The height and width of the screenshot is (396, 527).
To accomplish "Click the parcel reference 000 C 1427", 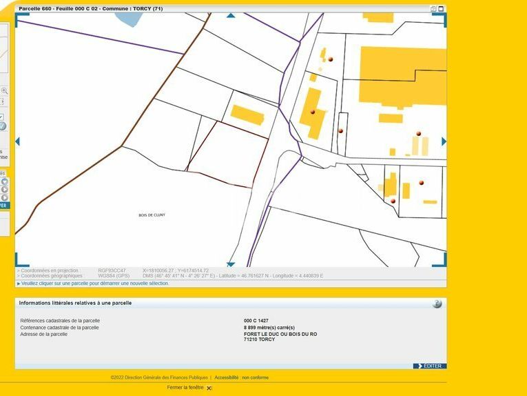I will pos(256,321).
